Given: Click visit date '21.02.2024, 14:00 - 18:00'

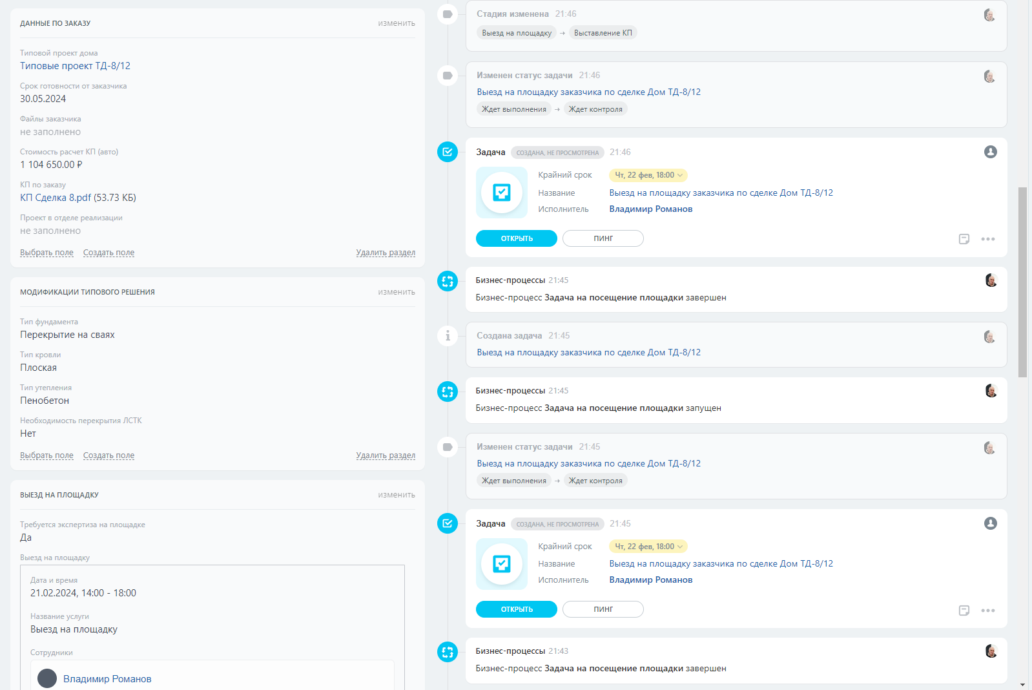Looking at the screenshot, I should pyautogui.click(x=83, y=593).
